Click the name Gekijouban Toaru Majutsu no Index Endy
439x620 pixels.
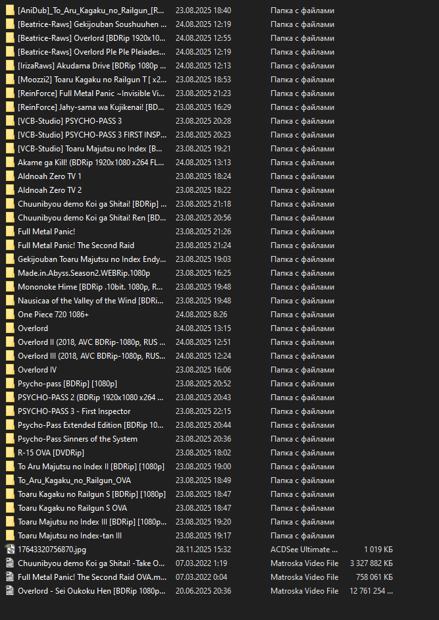point(91,259)
